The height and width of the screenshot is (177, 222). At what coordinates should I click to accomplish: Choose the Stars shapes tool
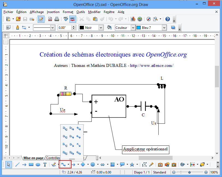(x=132, y=164)
